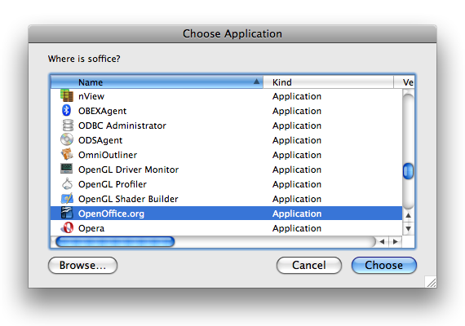Toggle sort direction triangle in Name header
This screenshot has width=465, height=326.
(x=256, y=81)
